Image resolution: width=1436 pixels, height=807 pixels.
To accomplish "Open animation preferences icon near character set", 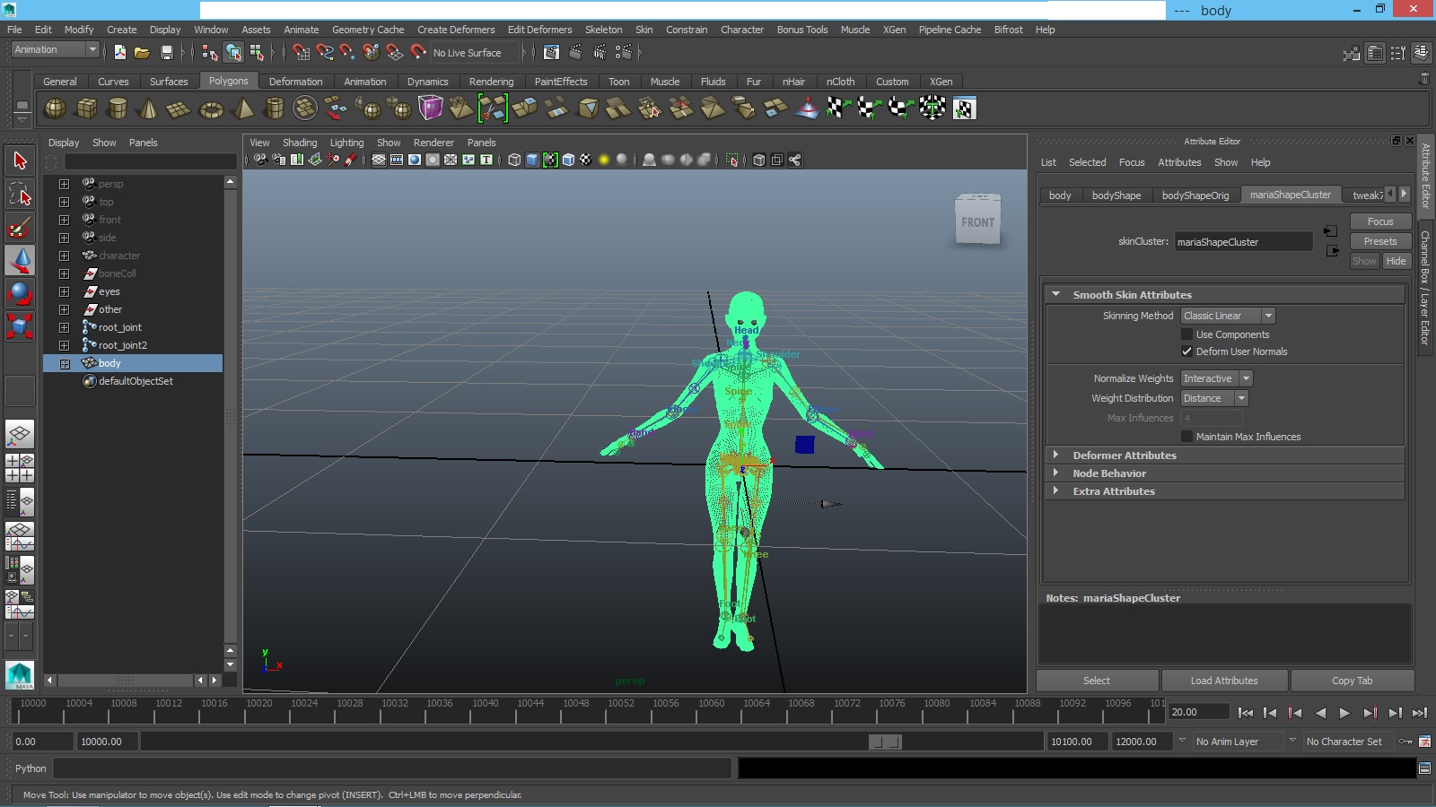I will pyautogui.click(x=1424, y=742).
